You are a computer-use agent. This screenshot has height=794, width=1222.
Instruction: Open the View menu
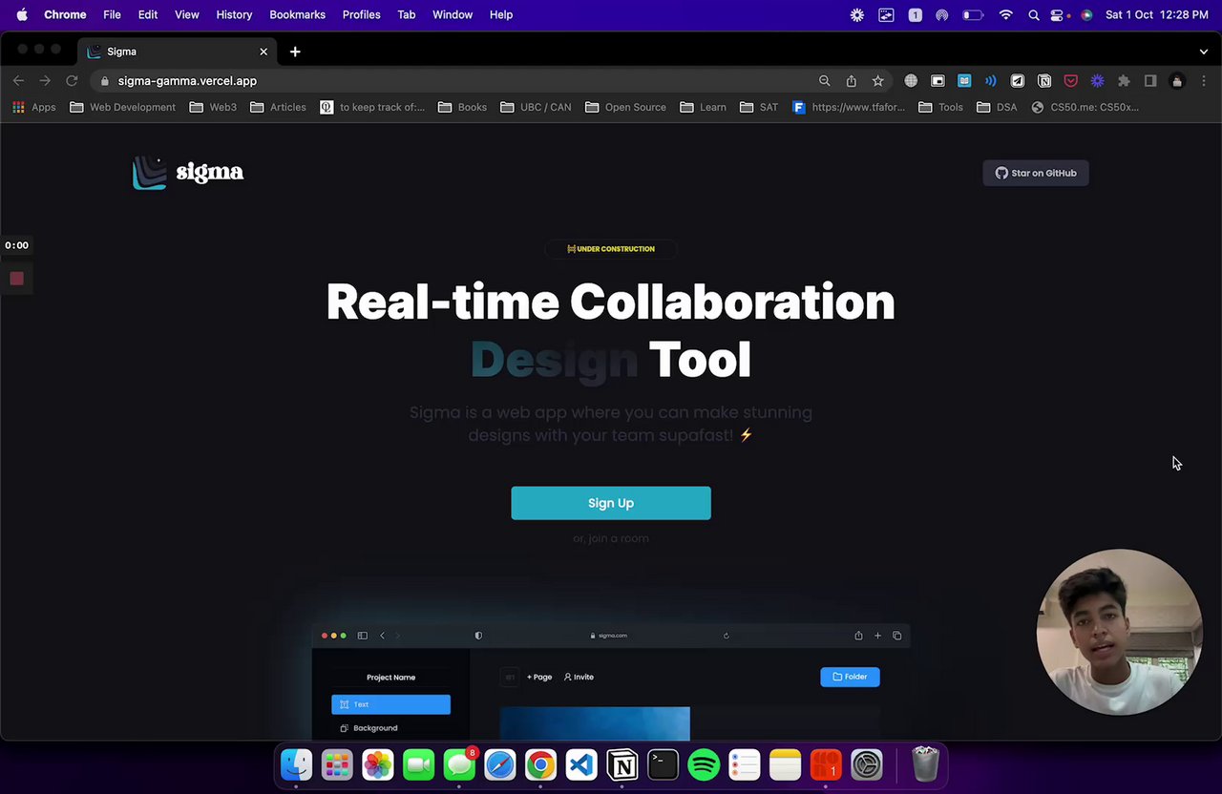point(186,14)
